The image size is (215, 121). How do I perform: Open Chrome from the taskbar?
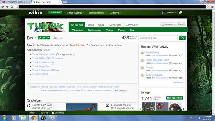(34, 118)
